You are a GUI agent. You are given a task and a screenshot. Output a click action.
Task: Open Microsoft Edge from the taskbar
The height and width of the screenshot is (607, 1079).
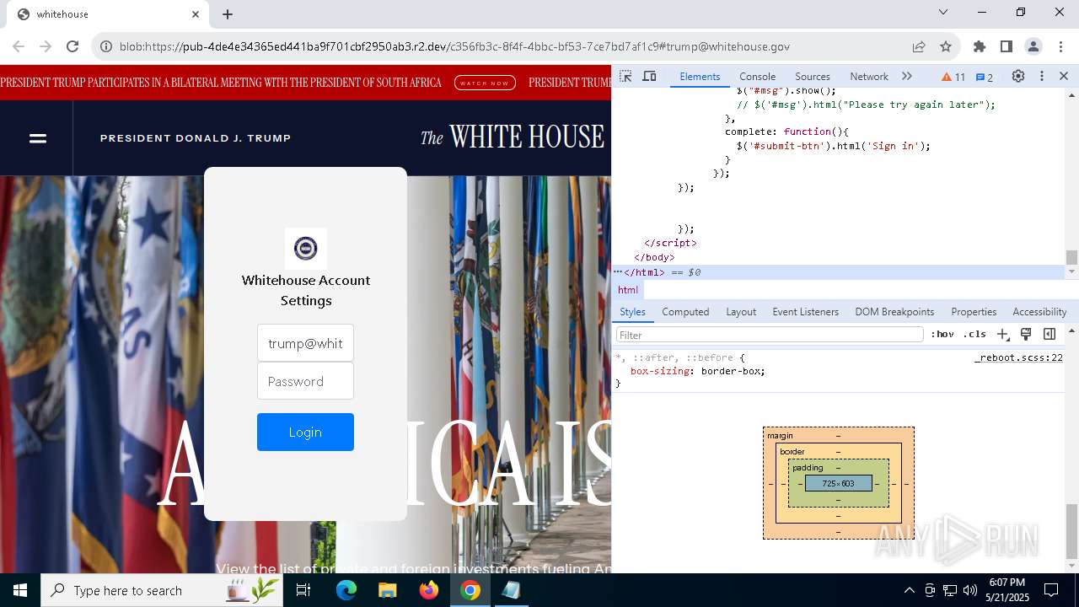pyautogui.click(x=346, y=590)
